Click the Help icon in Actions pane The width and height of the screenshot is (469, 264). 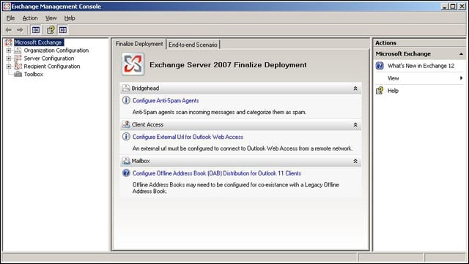click(x=380, y=91)
